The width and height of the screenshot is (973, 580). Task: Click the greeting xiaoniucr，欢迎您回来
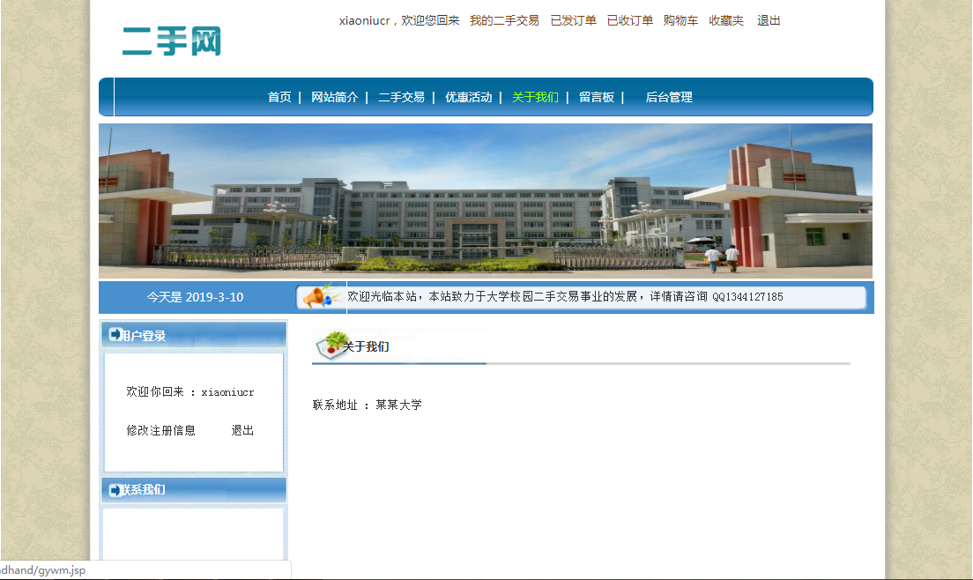click(x=399, y=20)
